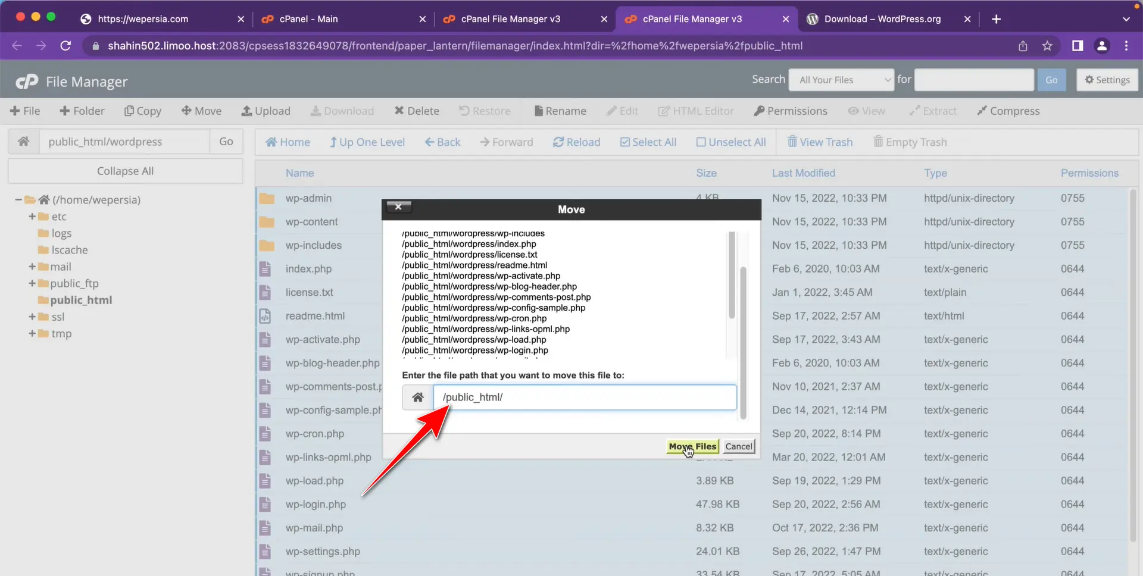This screenshot has height=576, width=1143.
Task: Open the browser profile icon
Action: point(1102,46)
